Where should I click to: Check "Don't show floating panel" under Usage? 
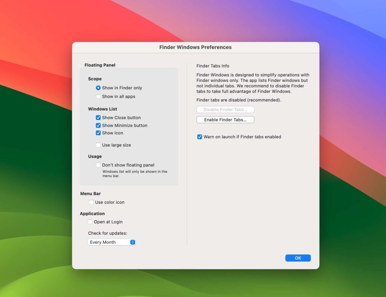(x=98, y=165)
